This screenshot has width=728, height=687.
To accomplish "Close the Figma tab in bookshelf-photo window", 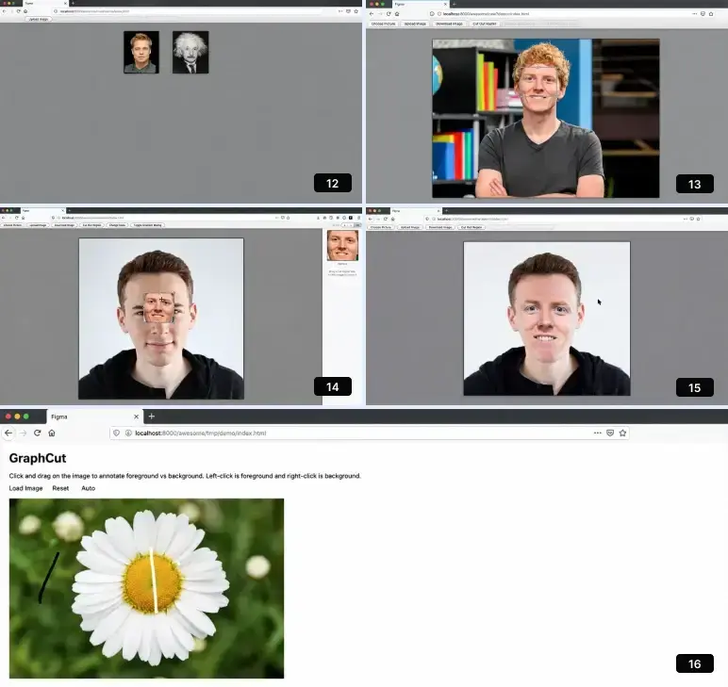I will [x=446, y=4].
